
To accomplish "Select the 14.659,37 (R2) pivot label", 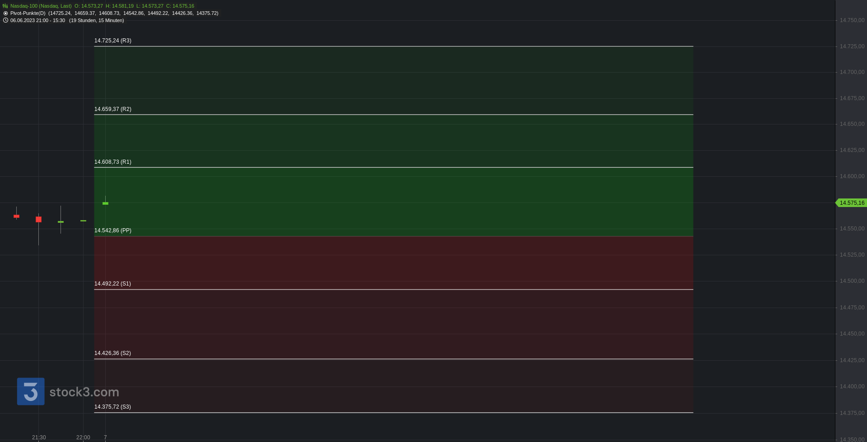I will tap(113, 109).
